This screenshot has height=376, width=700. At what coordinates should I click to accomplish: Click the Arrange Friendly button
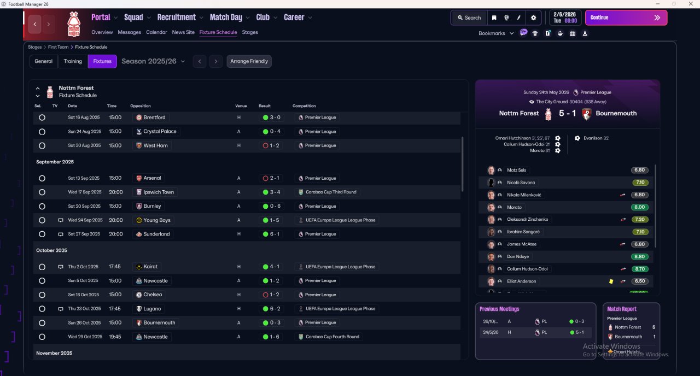pos(249,61)
